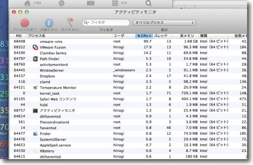
Task: Click the 404.1 MB memory cell
Action: (x=189, y=99)
